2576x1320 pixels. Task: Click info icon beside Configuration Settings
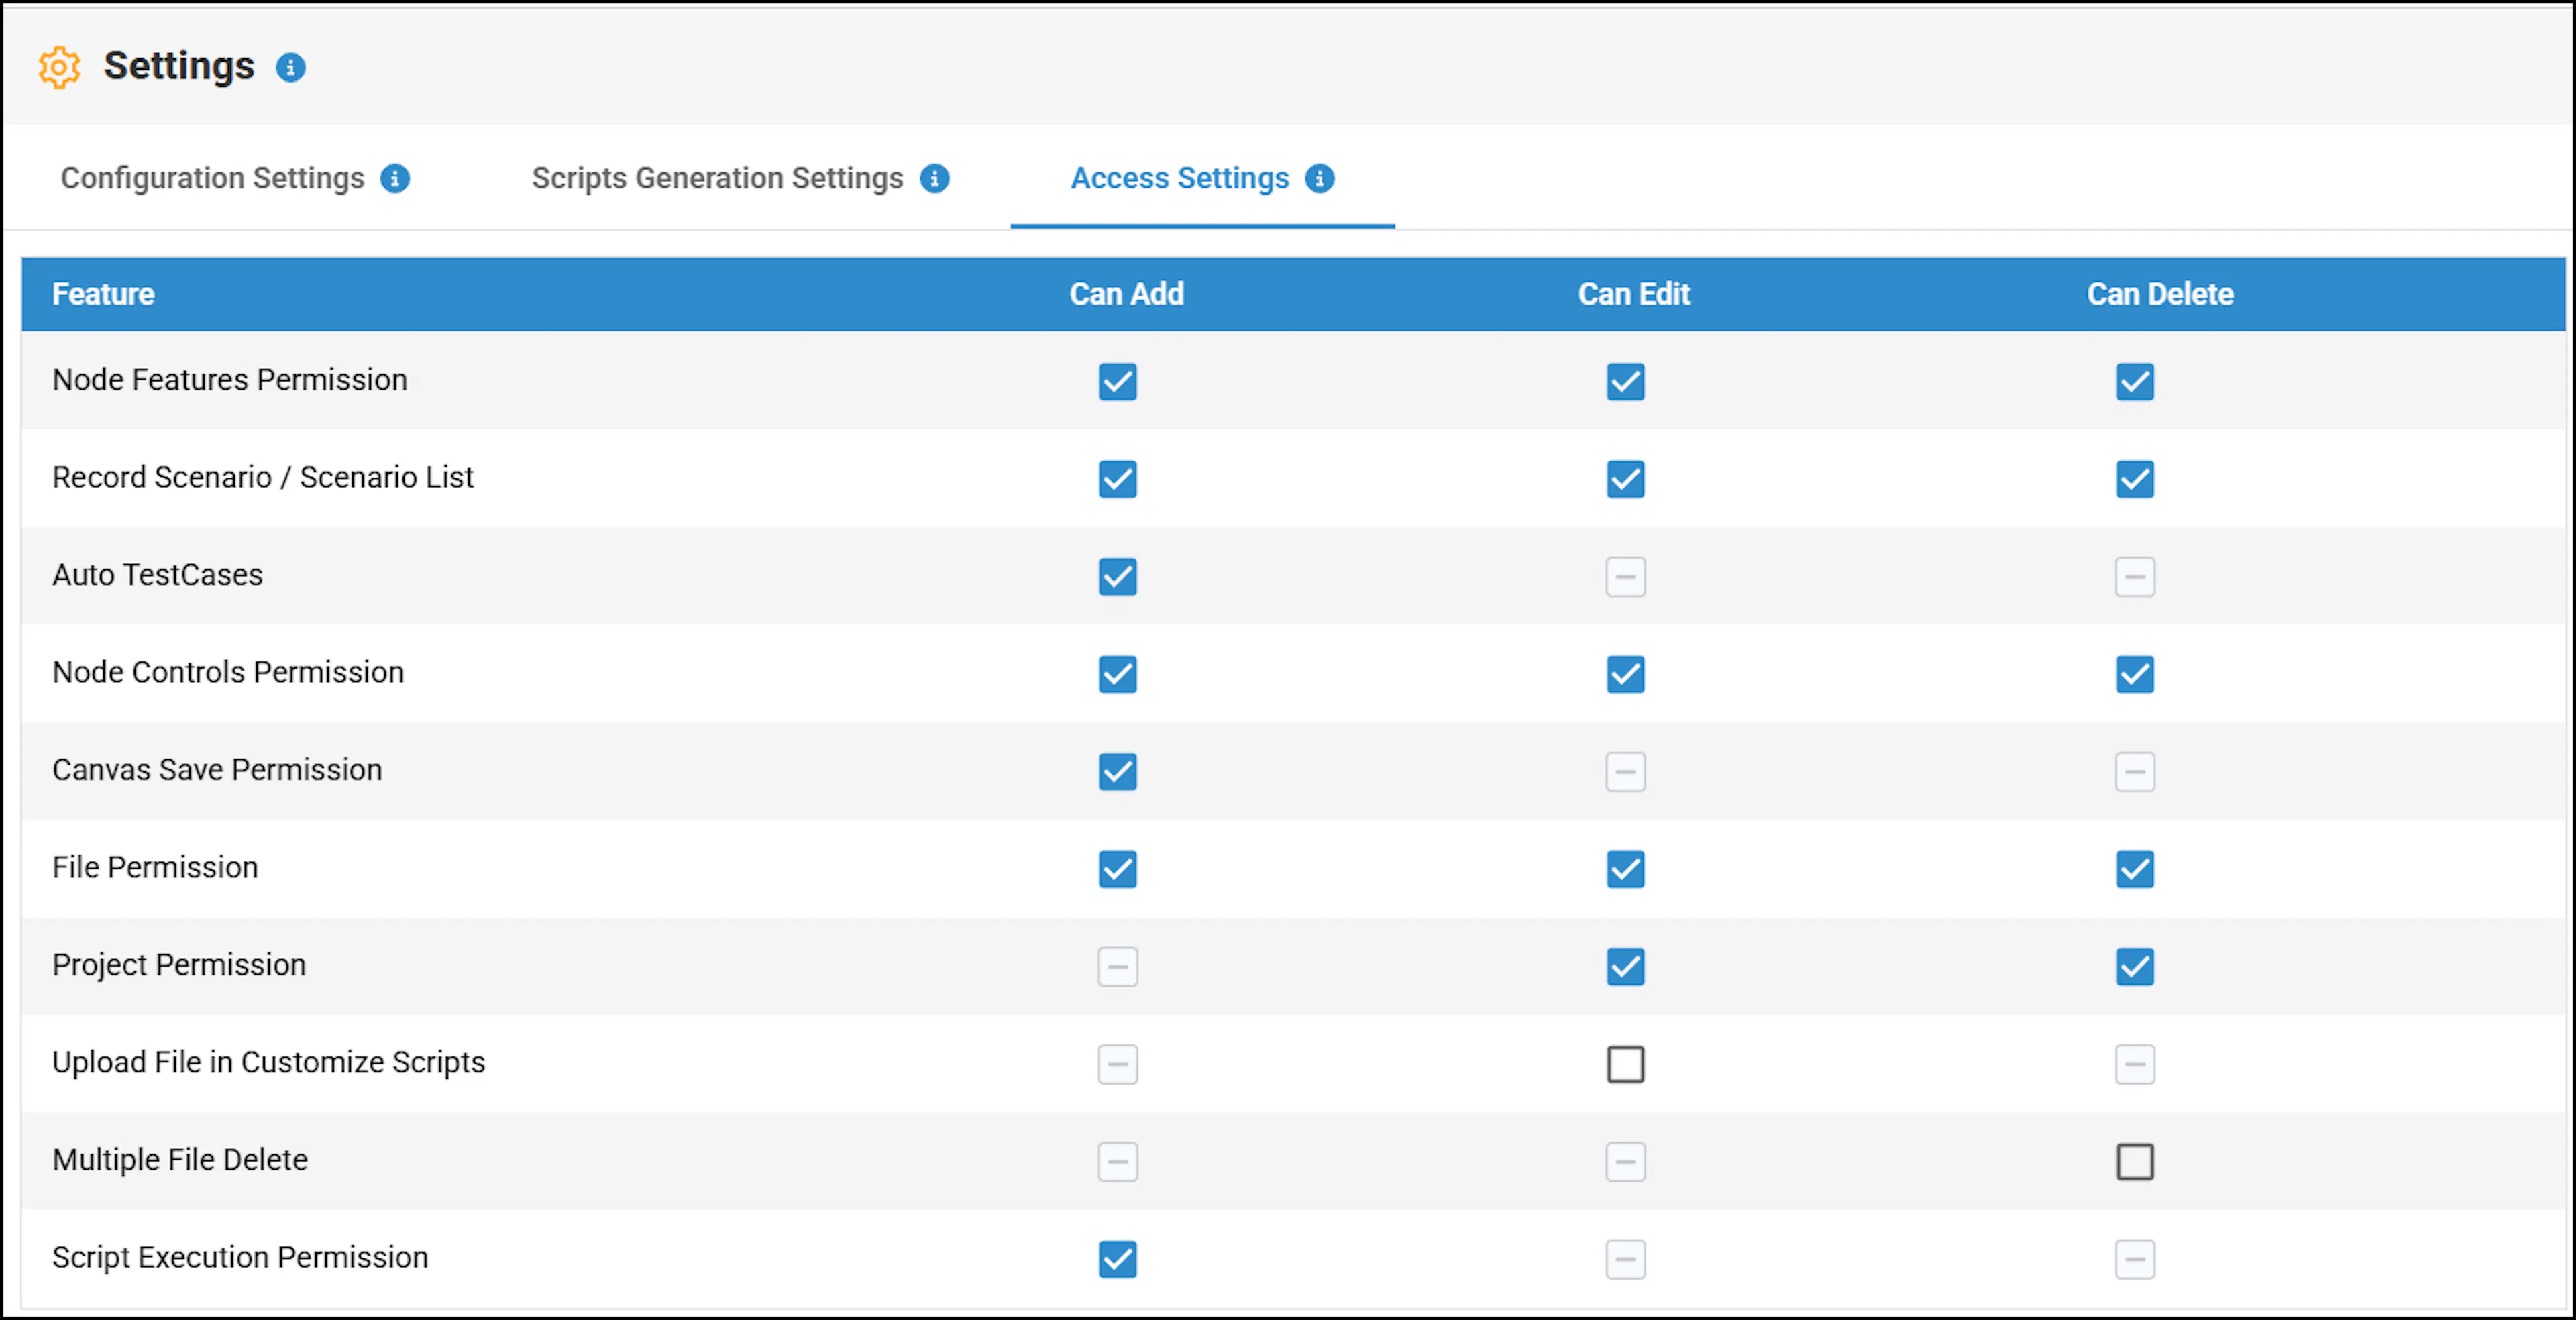click(395, 179)
